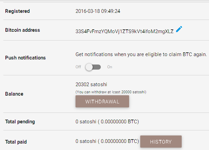Edit the Bitcoin address with pencil icon
This screenshot has width=209, height=150.
[179, 29]
